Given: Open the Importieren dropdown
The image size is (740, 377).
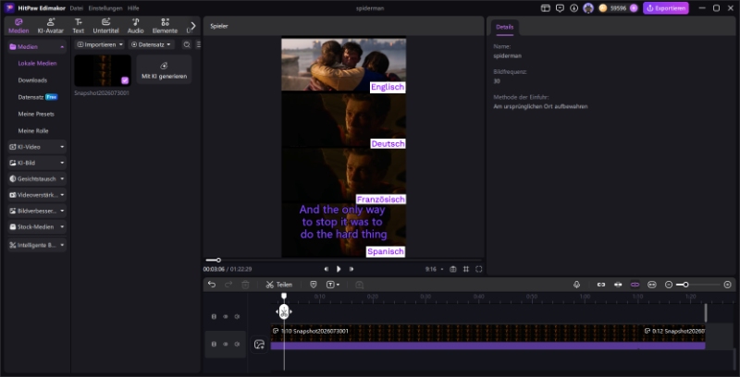Looking at the screenshot, I should pos(100,44).
